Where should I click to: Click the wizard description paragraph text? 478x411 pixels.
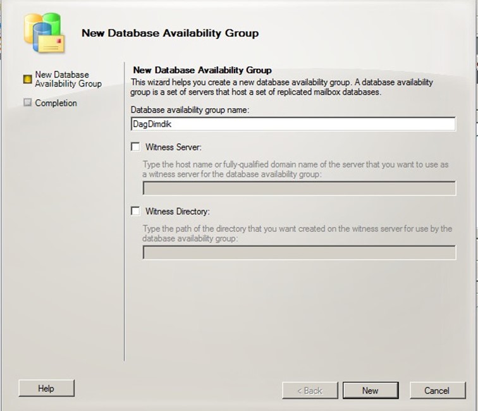click(x=282, y=87)
